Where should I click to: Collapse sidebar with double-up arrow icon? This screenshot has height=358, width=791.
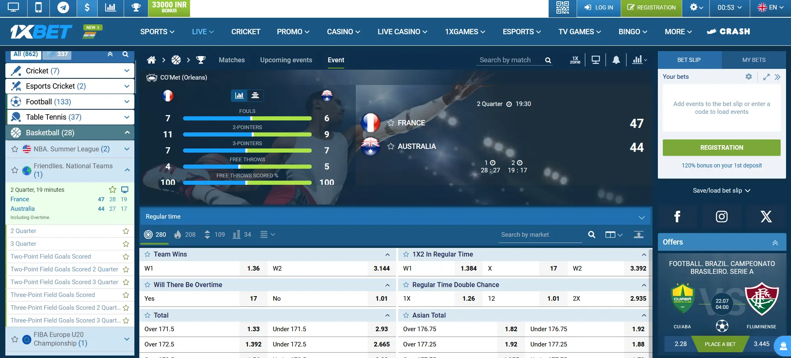pyautogui.click(x=110, y=54)
